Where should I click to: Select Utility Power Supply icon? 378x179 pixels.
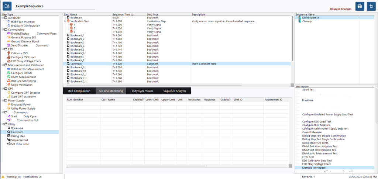click(x=9, y=109)
